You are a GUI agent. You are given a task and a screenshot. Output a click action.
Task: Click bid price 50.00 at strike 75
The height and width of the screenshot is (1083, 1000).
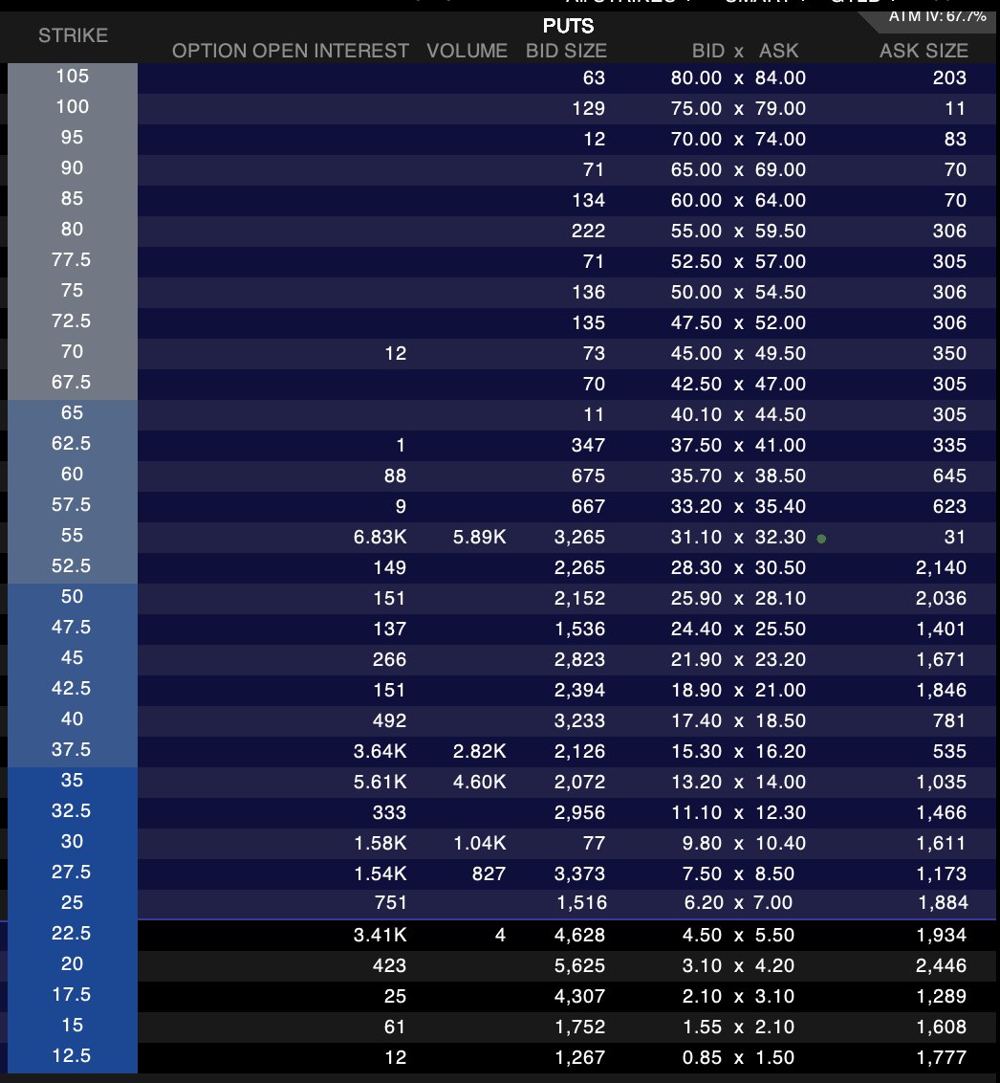coord(696,292)
